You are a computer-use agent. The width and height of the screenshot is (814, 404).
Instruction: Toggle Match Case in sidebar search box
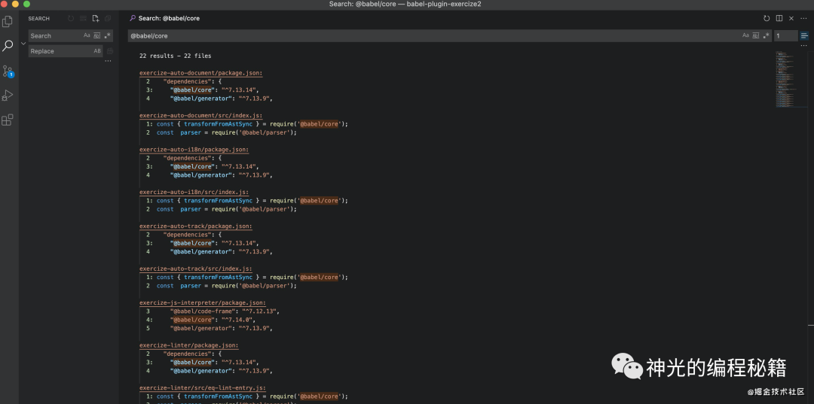(87, 36)
